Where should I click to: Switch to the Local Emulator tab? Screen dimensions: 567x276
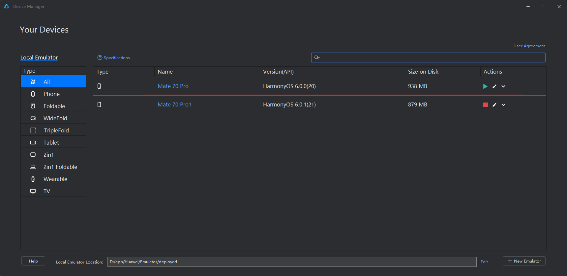(x=39, y=57)
